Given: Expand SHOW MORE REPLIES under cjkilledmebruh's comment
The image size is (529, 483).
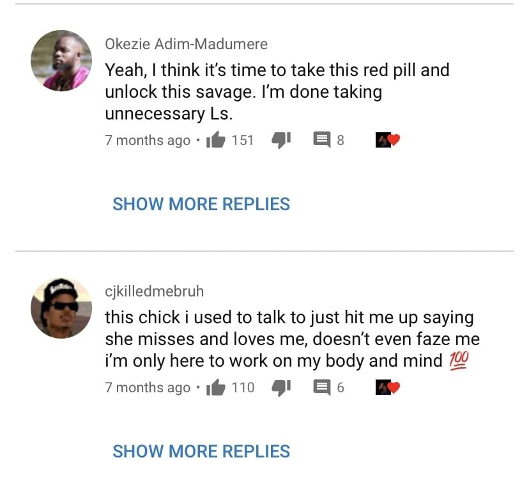Looking at the screenshot, I should pos(201,451).
